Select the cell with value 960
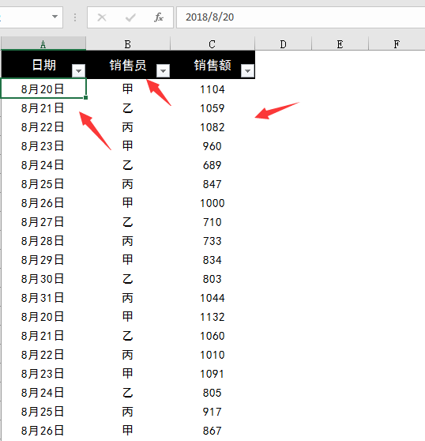This screenshot has width=425, height=441. tap(212, 146)
